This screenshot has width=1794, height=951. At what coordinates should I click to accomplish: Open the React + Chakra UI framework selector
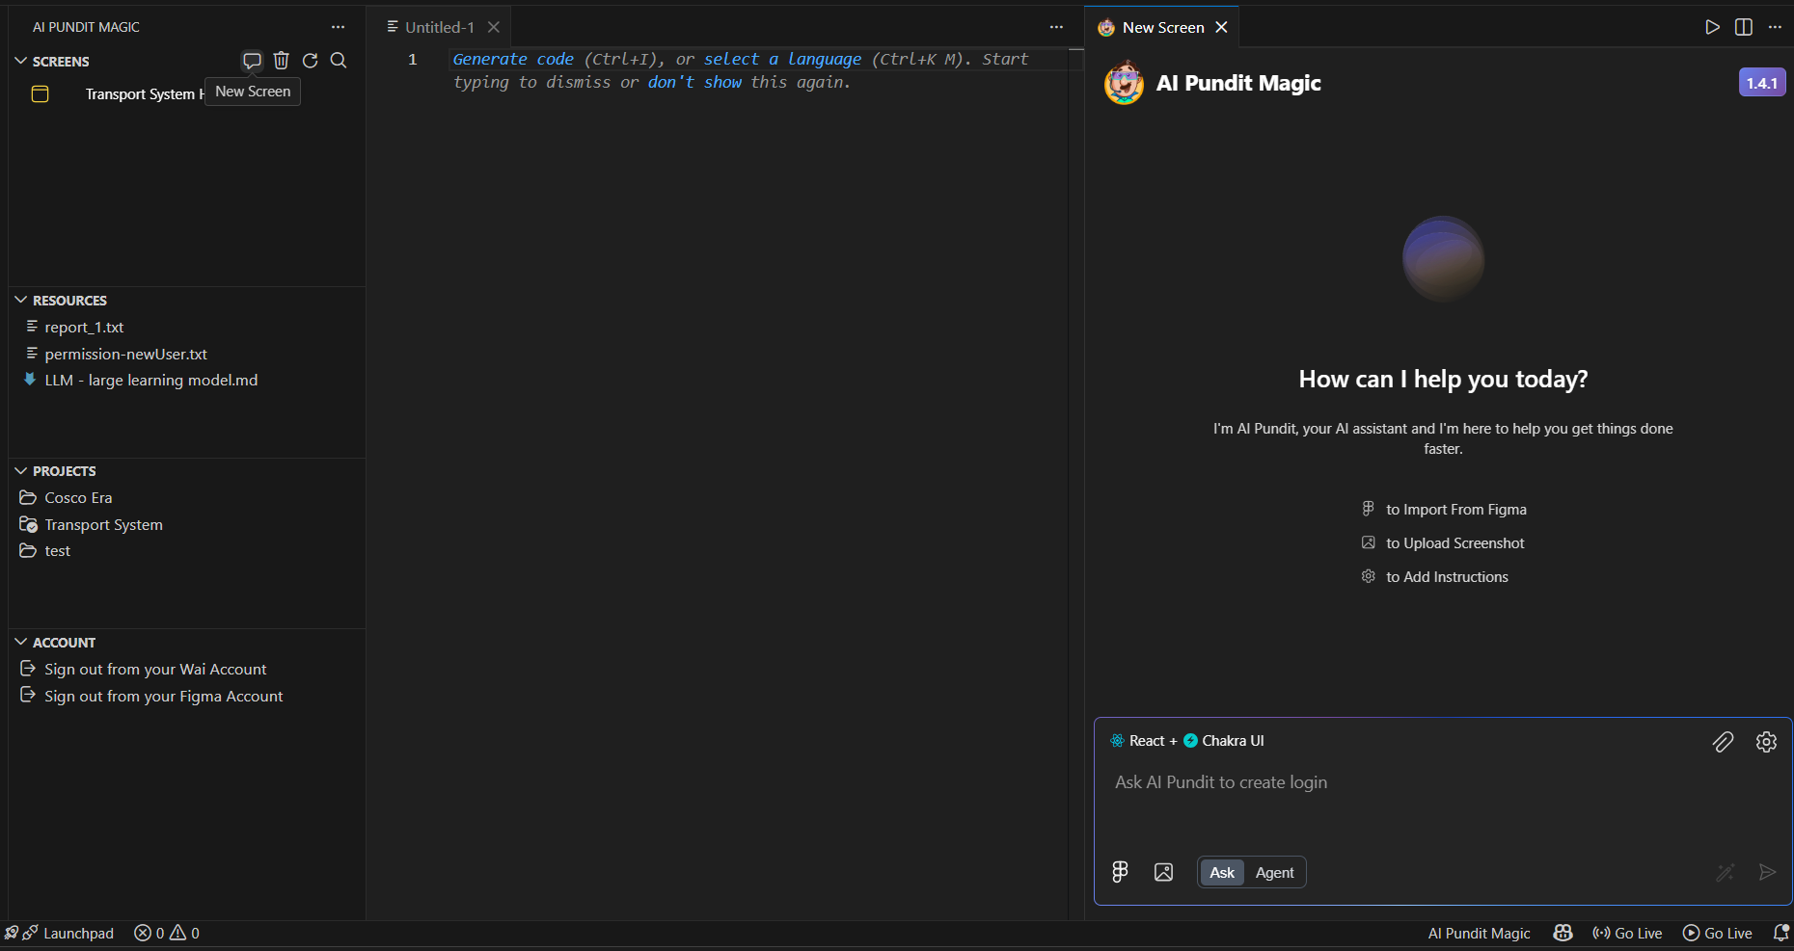pos(1187,741)
